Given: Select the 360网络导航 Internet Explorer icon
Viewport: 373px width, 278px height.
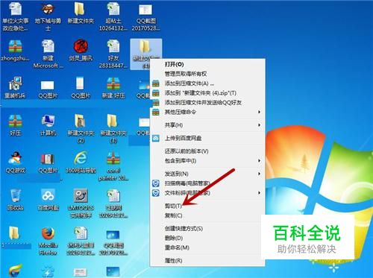Looking at the screenshot, I should pos(81,162).
